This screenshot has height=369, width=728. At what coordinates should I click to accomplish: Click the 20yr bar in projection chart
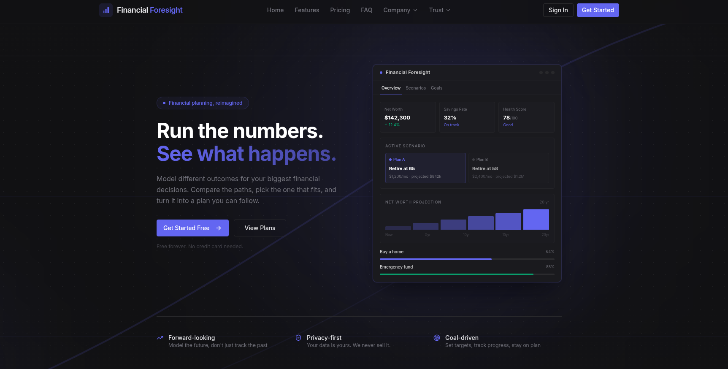(536, 220)
